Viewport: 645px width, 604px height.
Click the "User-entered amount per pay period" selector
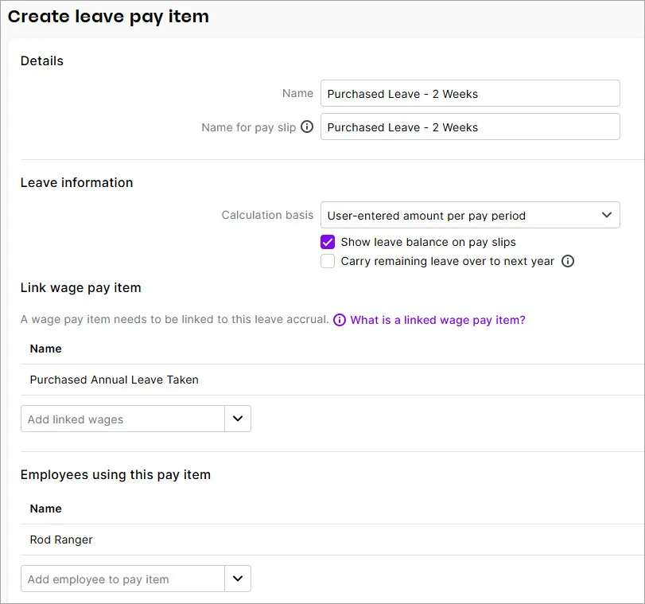470,215
